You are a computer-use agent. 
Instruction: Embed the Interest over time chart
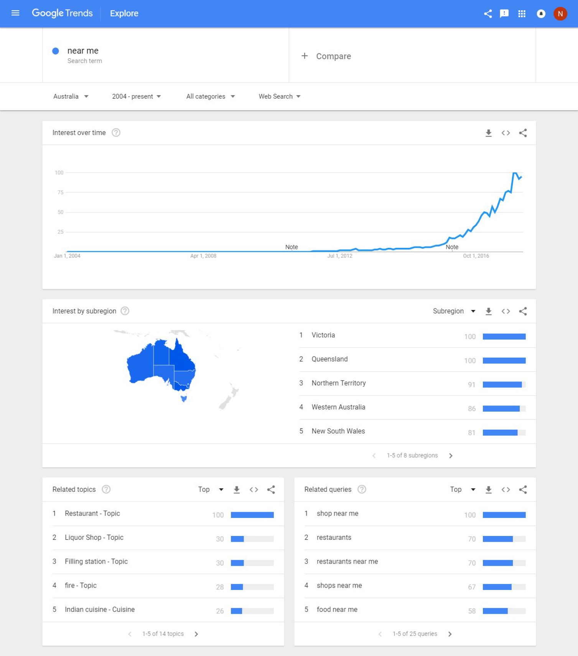coord(506,133)
